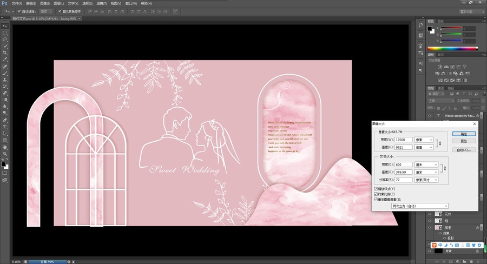Image resolution: width=487 pixels, height=264 pixels.
Task: Select the Zoom tool
Action: pyautogui.click(x=5, y=154)
